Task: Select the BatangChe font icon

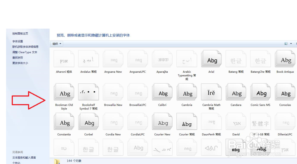Action: 260,59
